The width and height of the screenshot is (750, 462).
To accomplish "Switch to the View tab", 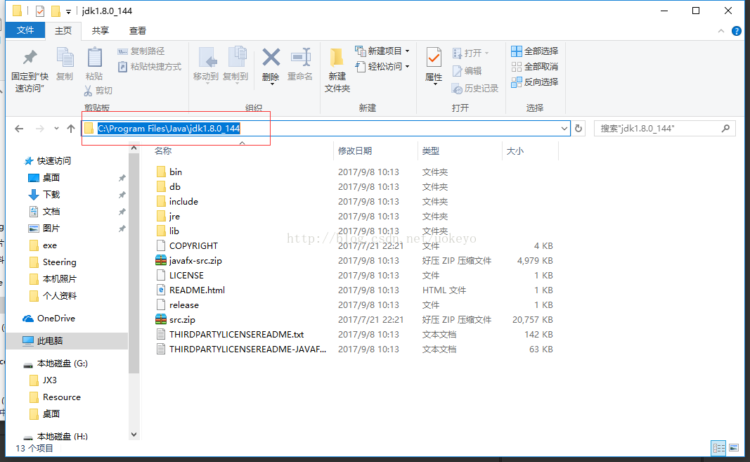I will click(x=137, y=31).
